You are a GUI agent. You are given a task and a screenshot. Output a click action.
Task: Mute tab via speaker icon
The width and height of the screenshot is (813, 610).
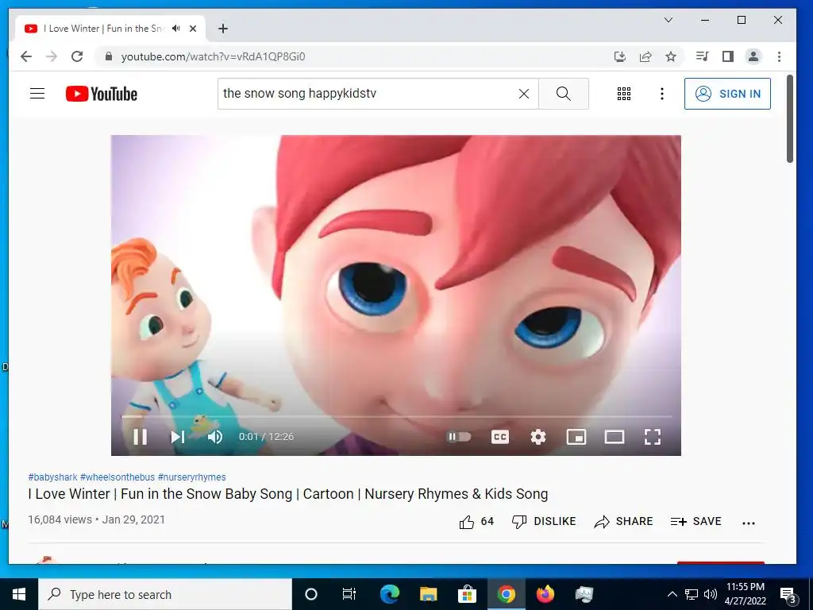point(176,29)
